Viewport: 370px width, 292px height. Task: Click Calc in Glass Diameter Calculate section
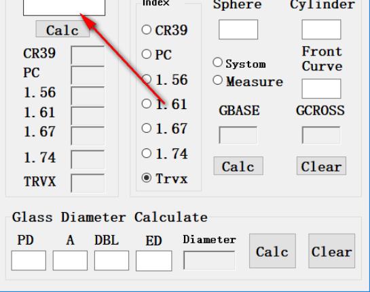pos(272,251)
